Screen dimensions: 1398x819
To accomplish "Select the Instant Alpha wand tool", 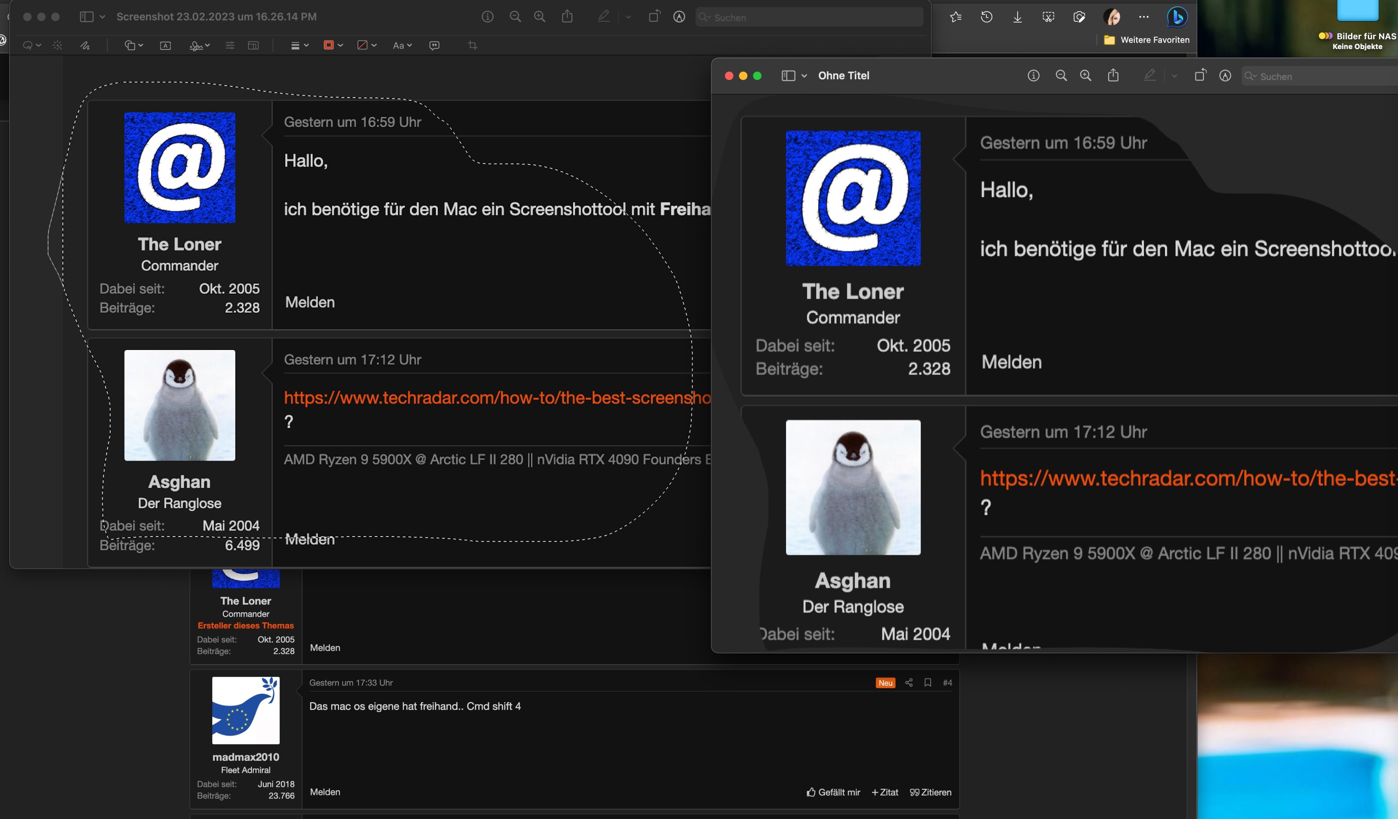I will (58, 45).
